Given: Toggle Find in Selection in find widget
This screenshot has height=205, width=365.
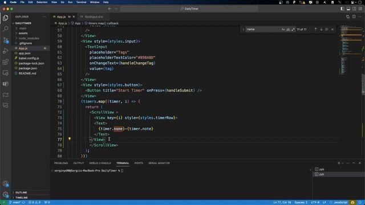Looking at the screenshot, I should coord(327,29).
